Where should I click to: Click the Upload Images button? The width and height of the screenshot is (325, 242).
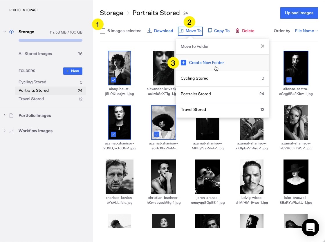pos(299,13)
